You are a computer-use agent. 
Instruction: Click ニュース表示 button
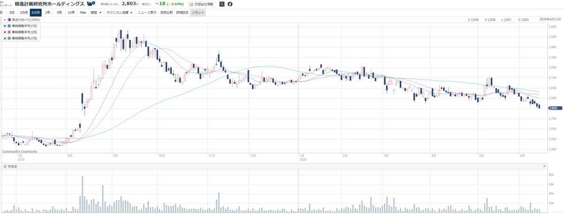pyautogui.click(x=147, y=13)
